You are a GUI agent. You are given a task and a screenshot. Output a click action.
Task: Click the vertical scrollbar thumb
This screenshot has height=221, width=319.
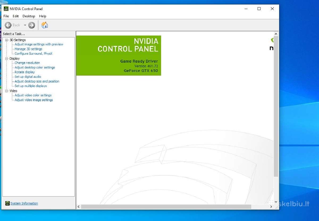(x=276, y=106)
